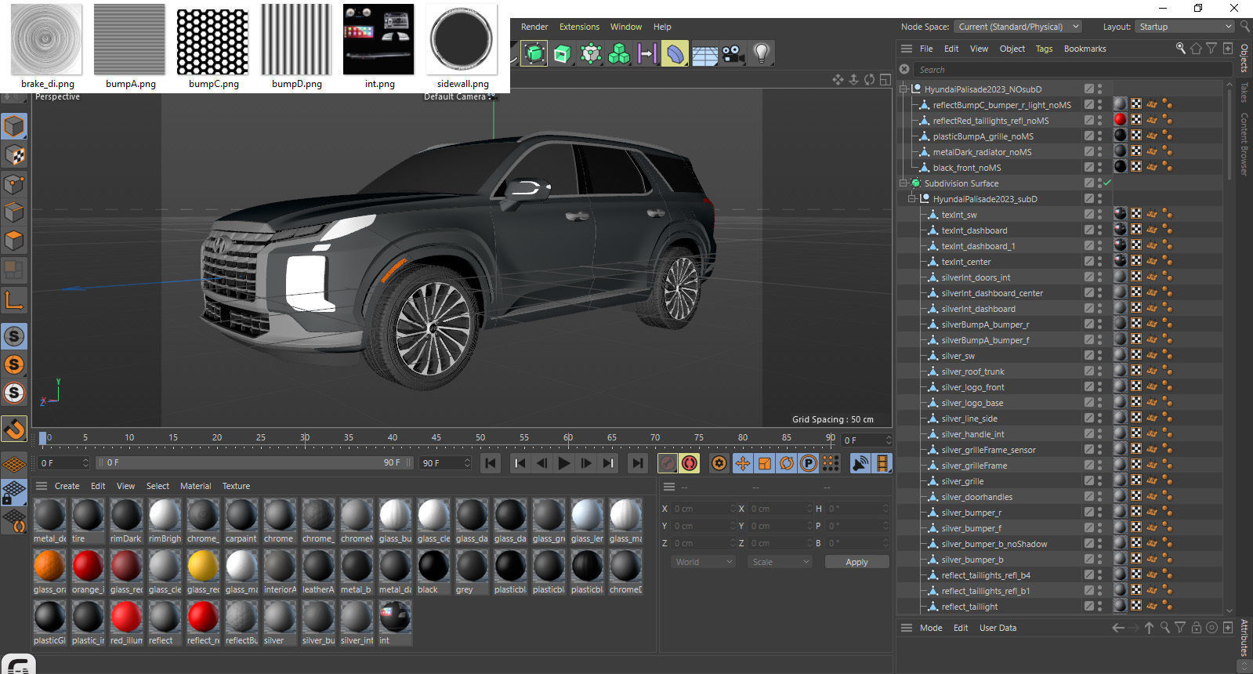Enable Model mode in left toolbar
Viewport: 1253px width, 674px height.
tap(14, 126)
